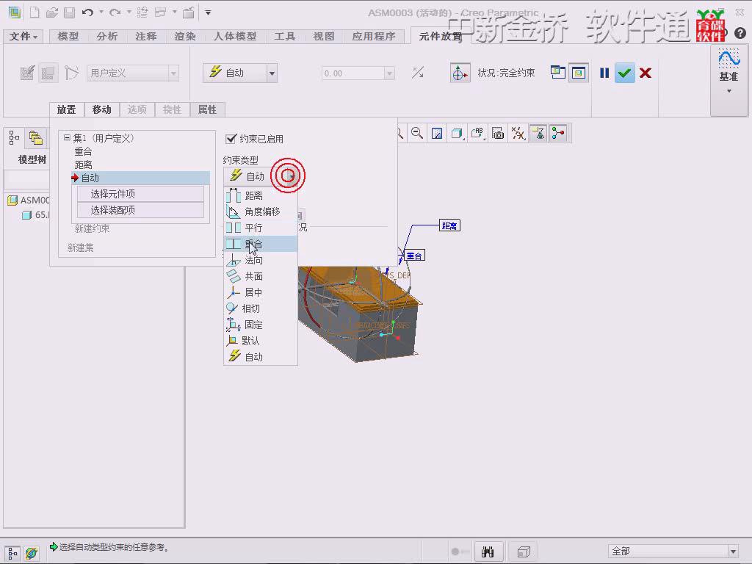Viewport: 752px width, 564px height.
Task: Switch to the 工具 ribbon tab
Action: tap(285, 37)
